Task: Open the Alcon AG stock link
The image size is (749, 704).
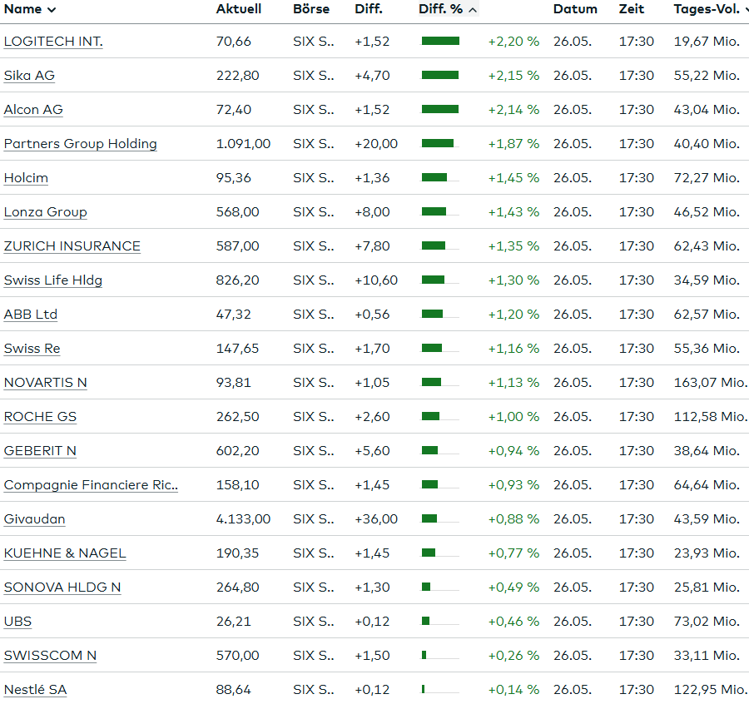Action: (33, 110)
